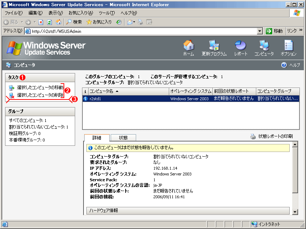Click the Print printer toolbar icon
This screenshot has height=229, width=306.
pyautogui.click(x=140, y=22)
